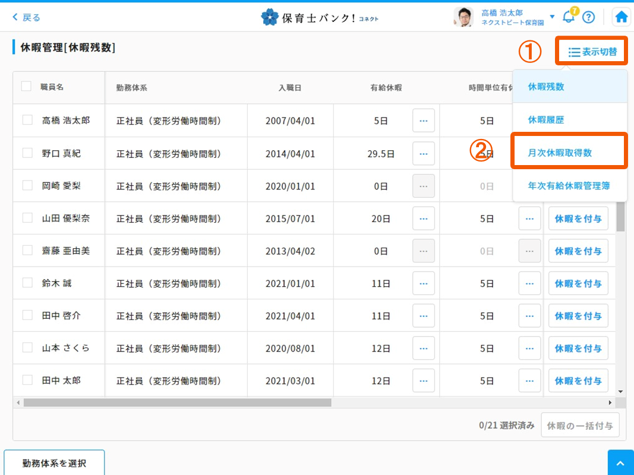The height and width of the screenshot is (475, 634).
Task: Expand the 表示切替 view switch menu
Action: [x=592, y=52]
